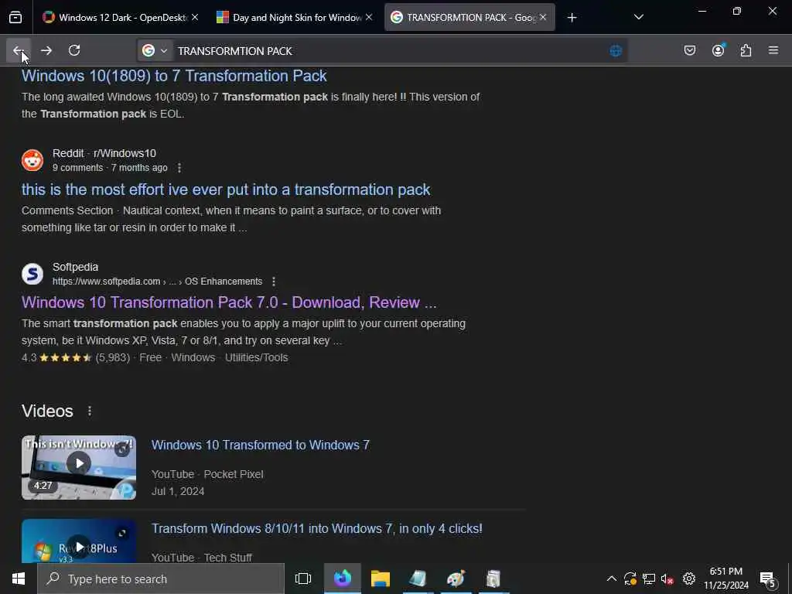Open the Firefox View button
The image size is (792, 594).
click(15, 18)
